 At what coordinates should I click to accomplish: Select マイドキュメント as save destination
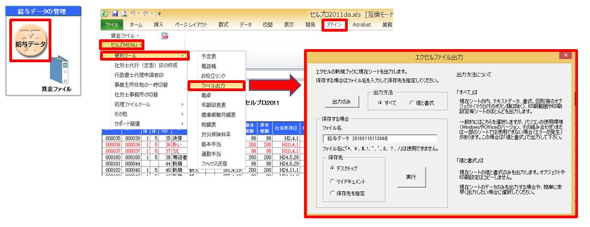click(x=348, y=181)
